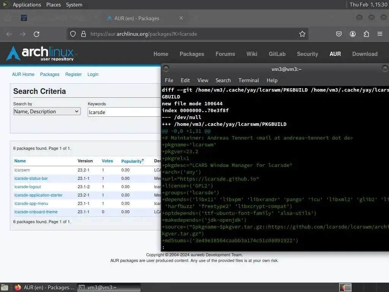Click the Login link
Screen dimensions: 389x292
[x=93, y=75]
